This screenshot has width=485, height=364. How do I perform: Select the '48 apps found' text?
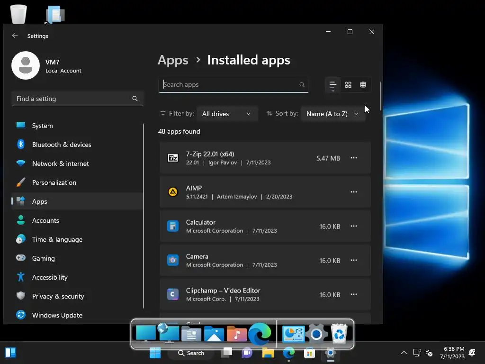click(x=179, y=131)
